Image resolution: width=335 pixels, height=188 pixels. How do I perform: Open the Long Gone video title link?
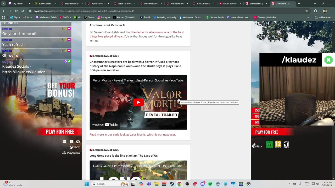coord(138,166)
